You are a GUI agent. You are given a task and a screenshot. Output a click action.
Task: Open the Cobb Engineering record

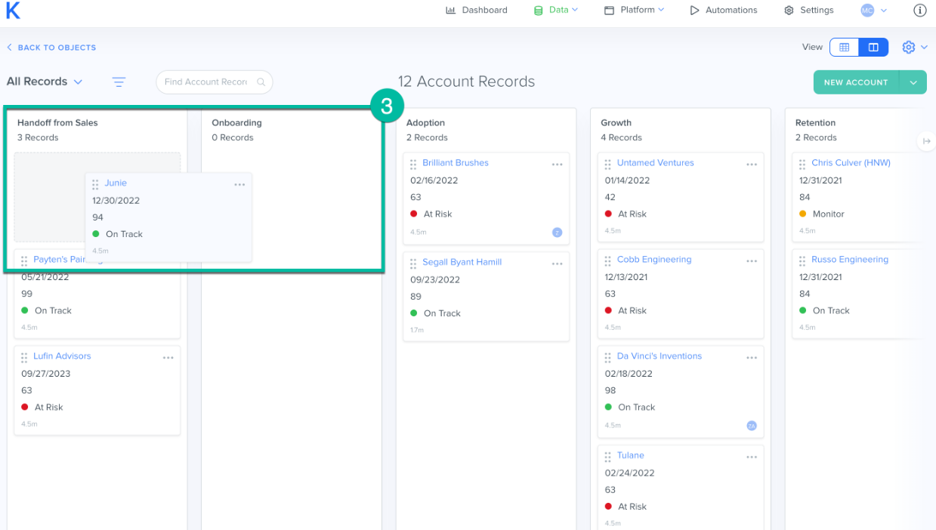coord(654,259)
